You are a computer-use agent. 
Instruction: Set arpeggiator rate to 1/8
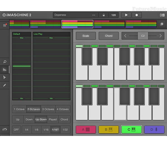tap(36, 130)
